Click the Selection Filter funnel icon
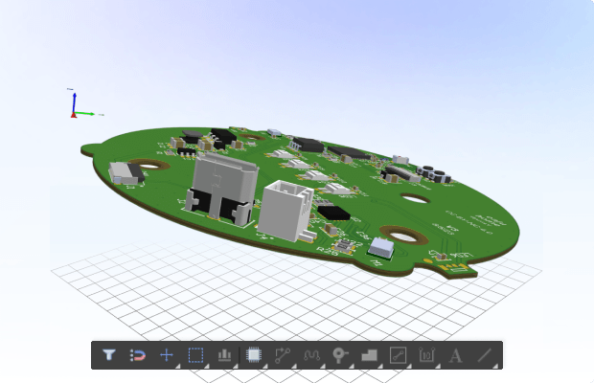 (109, 355)
